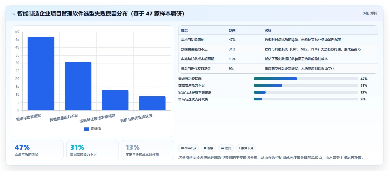This screenshot has width=389, height=171.
Task: Click progress list label 需求与功能错配
Action: (190, 79)
